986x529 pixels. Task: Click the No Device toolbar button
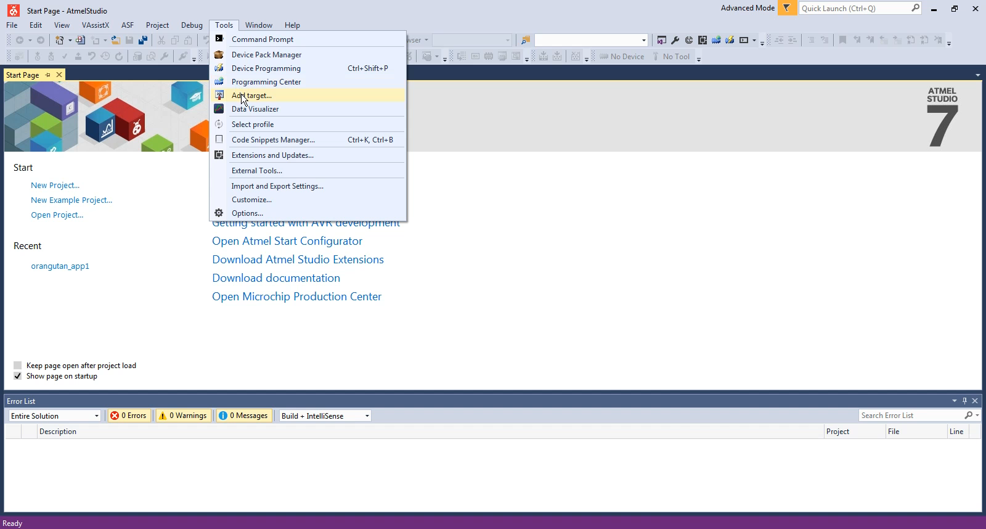click(x=622, y=56)
